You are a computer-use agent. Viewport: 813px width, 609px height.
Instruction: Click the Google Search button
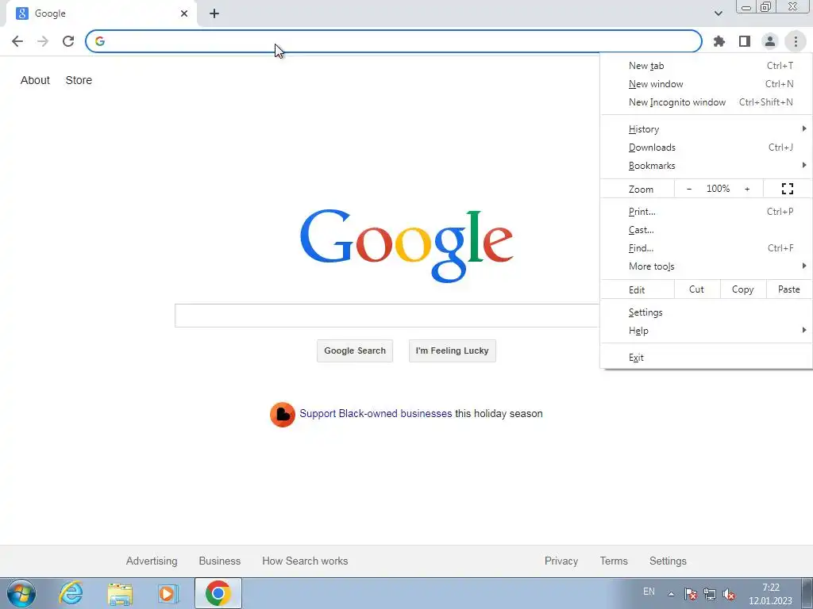click(355, 350)
